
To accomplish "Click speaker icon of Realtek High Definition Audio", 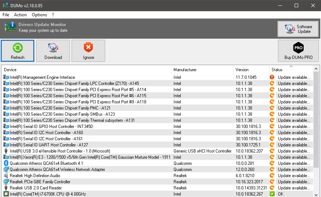I will coord(6,176).
